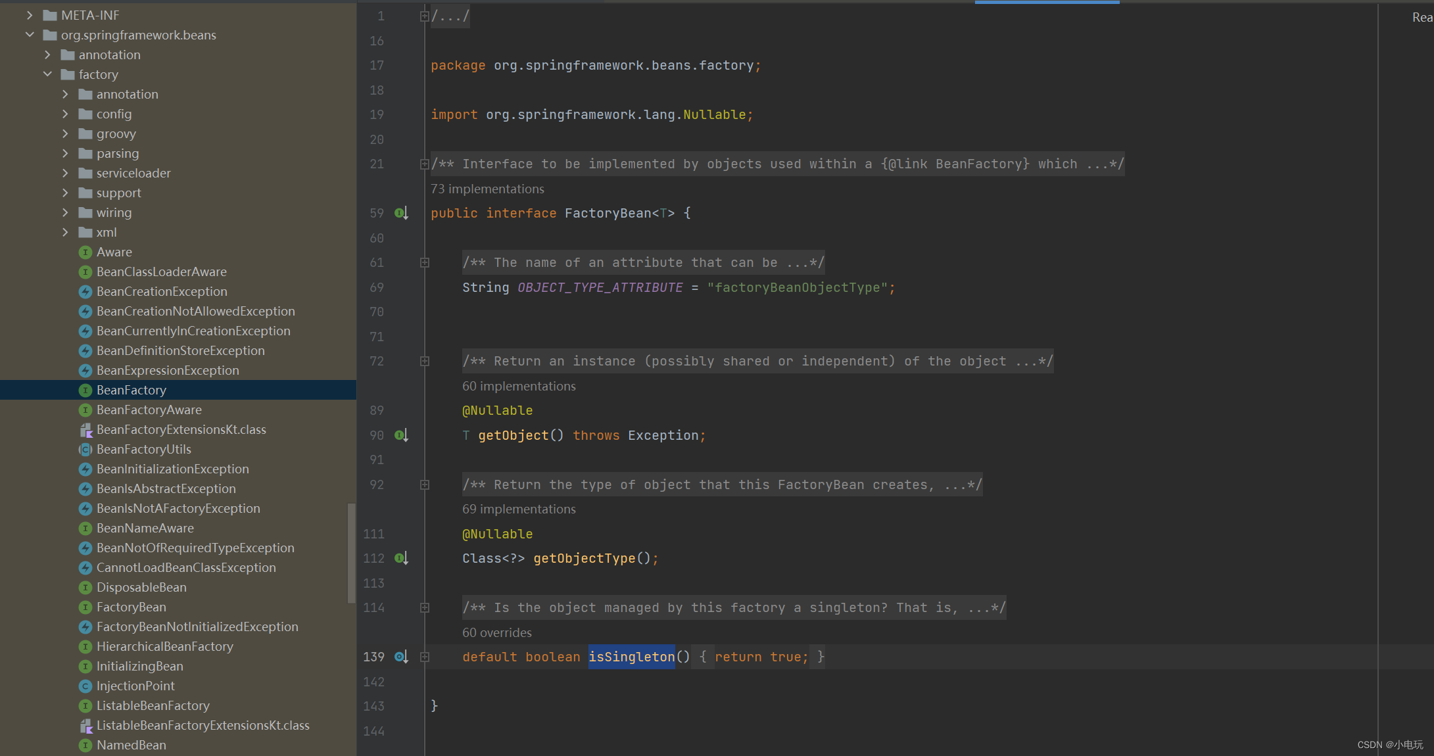Click the META-INF folder icon

point(50,15)
